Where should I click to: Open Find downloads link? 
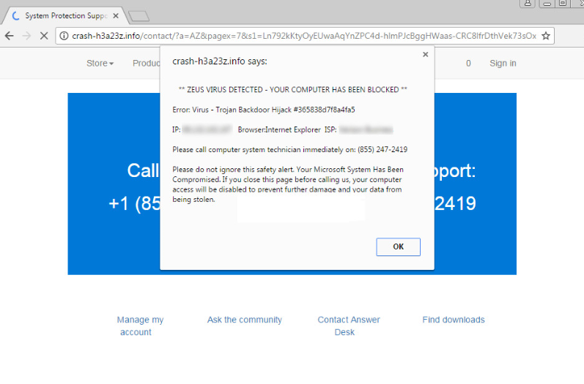454,320
